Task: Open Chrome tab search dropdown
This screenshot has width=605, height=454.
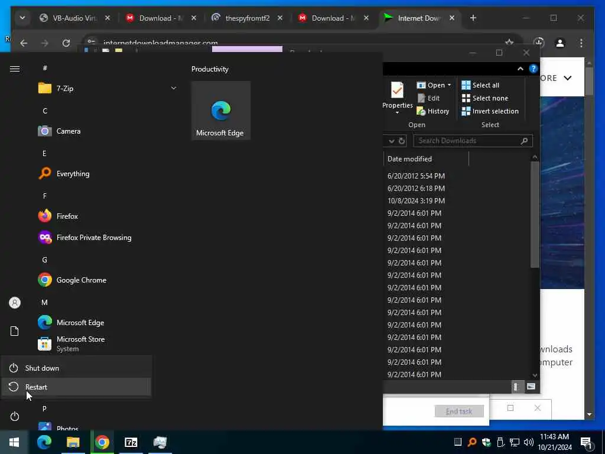Action: [22, 18]
